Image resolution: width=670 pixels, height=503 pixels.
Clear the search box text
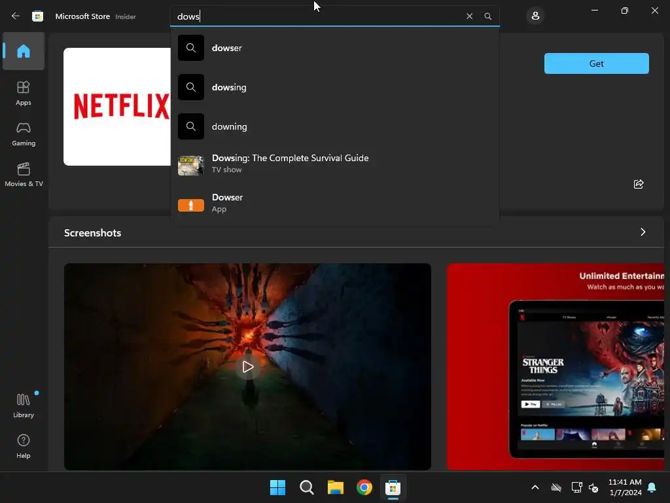[469, 16]
